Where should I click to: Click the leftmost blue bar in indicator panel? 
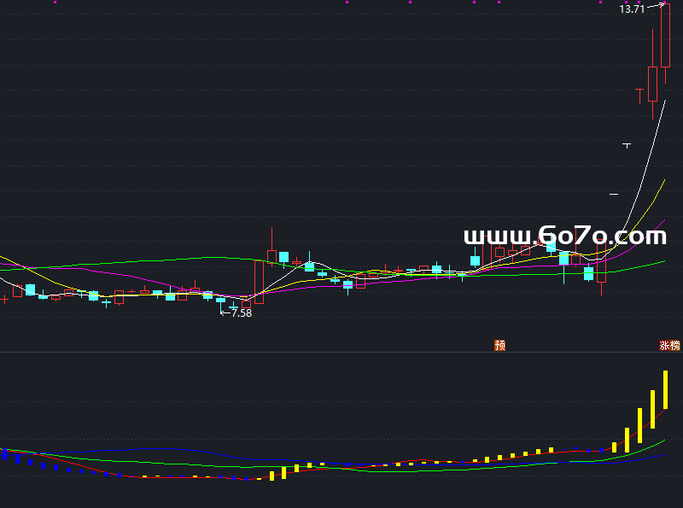pos(4,455)
